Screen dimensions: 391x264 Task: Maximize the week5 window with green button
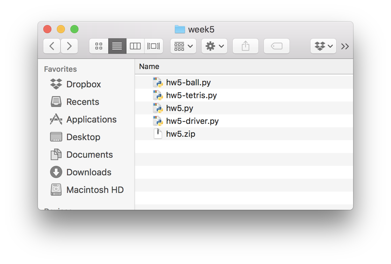pyautogui.click(x=74, y=29)
